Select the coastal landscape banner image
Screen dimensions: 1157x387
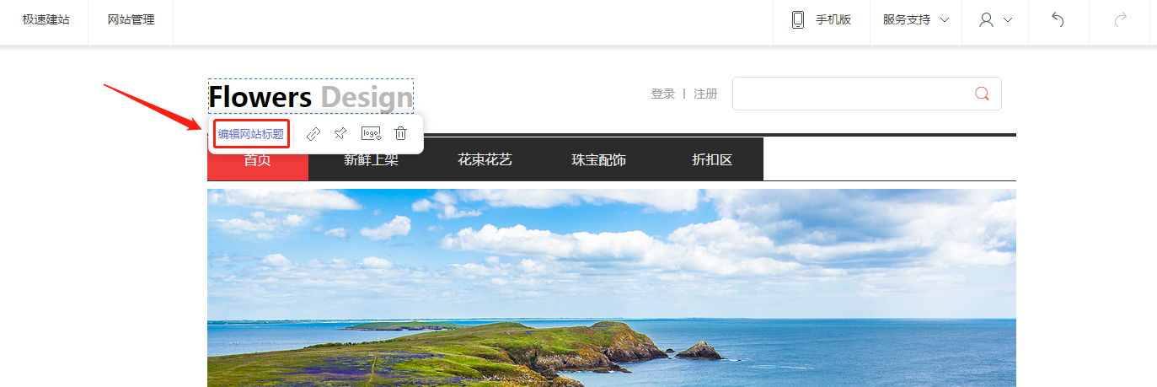(612, 288)
